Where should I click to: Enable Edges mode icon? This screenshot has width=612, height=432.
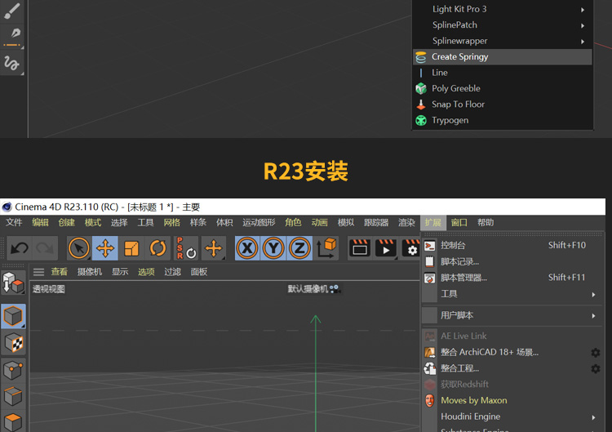point(13,396)
